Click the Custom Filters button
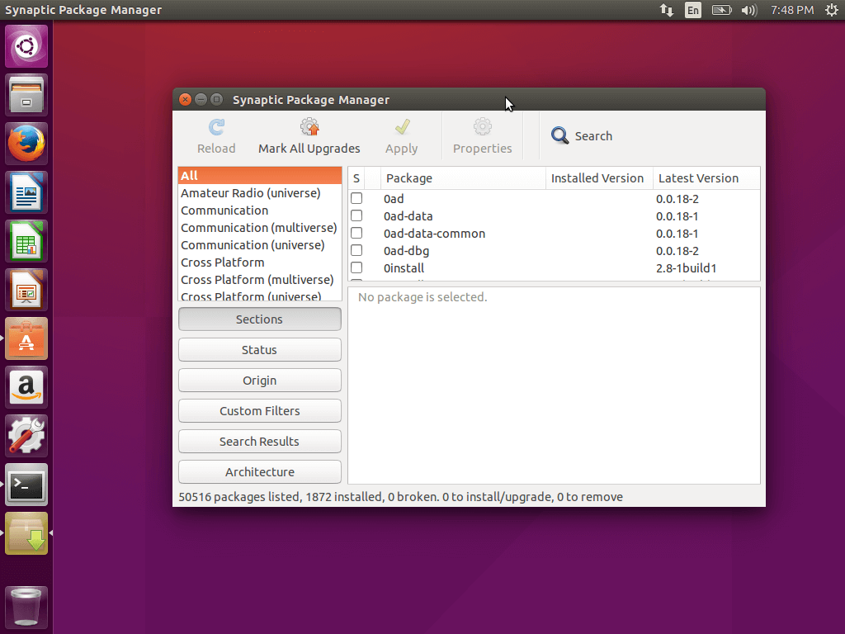The height and width of the screenshot is (634, 845). [259, 411]
